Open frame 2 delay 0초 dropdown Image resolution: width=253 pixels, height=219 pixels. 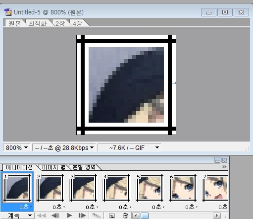(x=59, y=207)
